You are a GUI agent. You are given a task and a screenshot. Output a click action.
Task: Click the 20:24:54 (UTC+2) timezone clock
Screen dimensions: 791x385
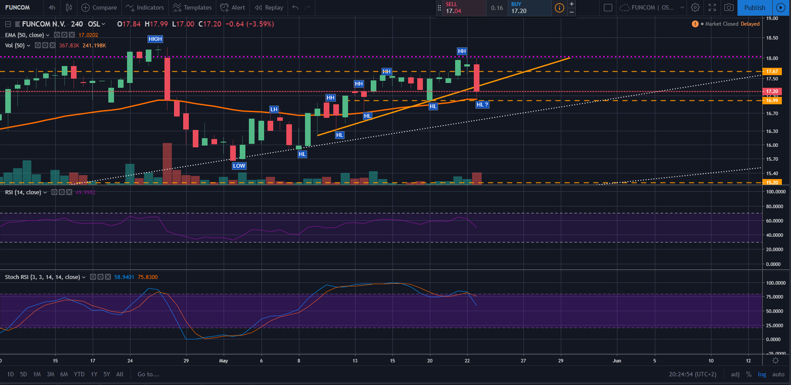[x=693, y=374]
